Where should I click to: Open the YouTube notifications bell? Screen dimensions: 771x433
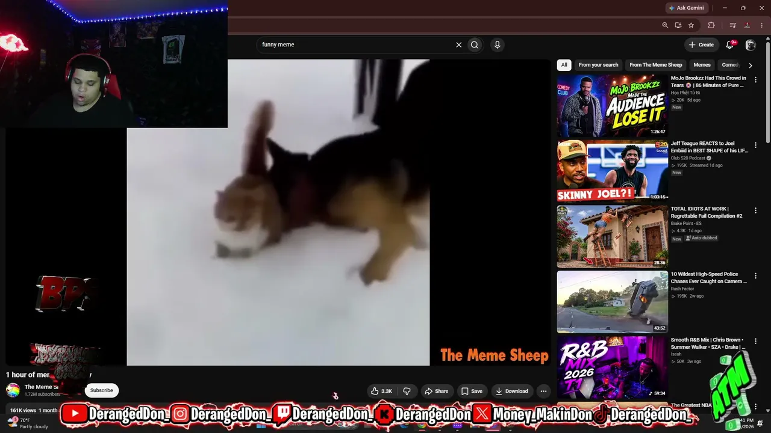tap(730, 45)
